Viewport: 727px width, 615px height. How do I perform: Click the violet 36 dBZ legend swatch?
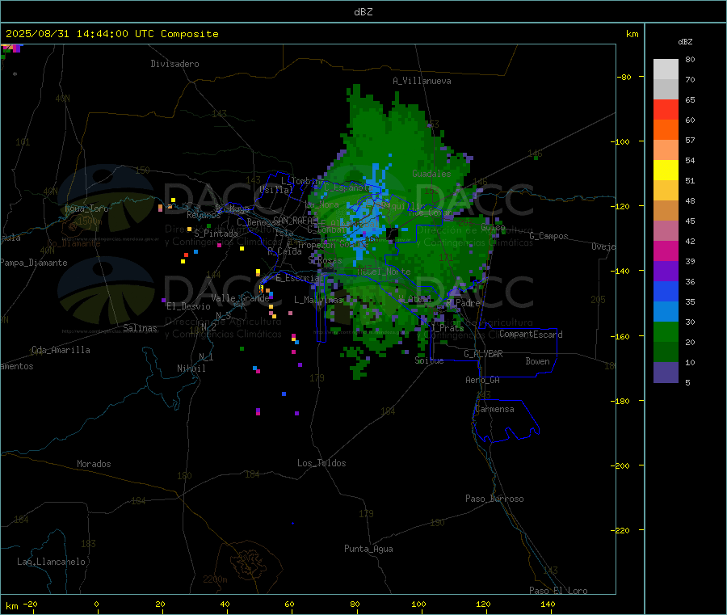pos(666,272)
